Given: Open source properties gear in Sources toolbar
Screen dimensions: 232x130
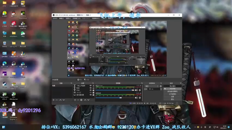Looking at the screenshot, I should (x=81, y=100).
